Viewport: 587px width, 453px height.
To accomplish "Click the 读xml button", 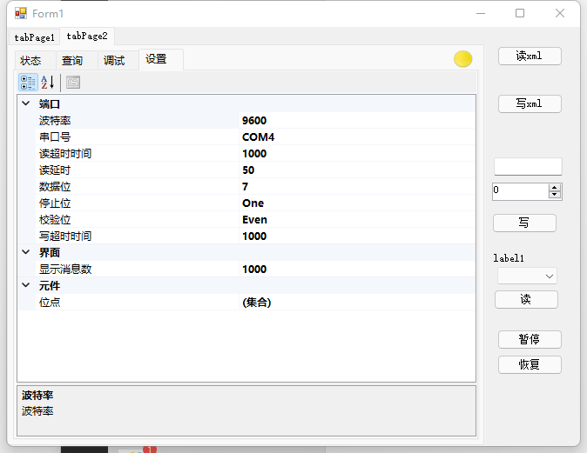I will pos(530,56).
